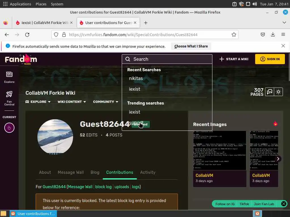Click the CollabVM Forkie Wiki title
This screenshot has height=217, width=290.
(50, 93)
